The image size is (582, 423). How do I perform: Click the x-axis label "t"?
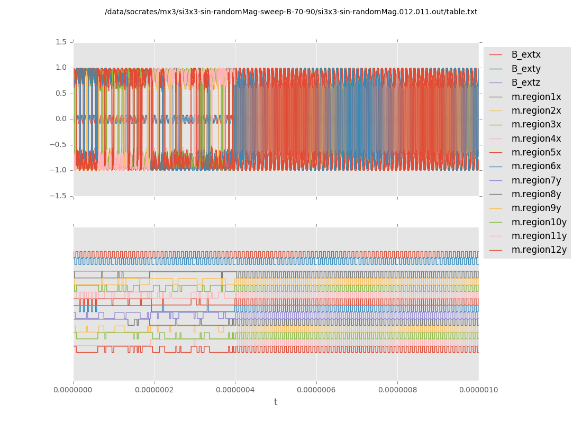pyautogui.click(x=276, y=402)
